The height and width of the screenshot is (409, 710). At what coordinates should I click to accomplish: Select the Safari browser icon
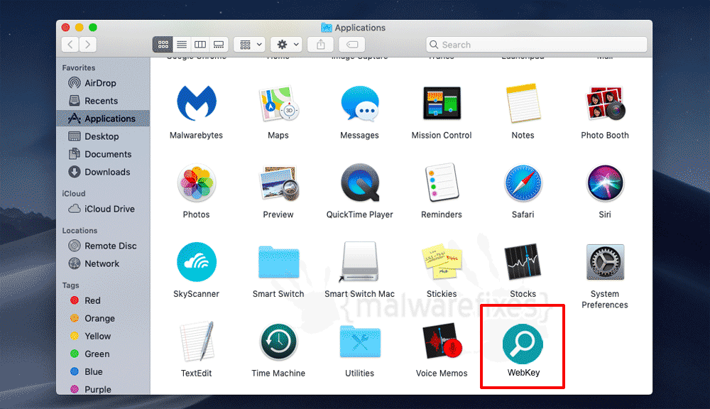(523, 183)
